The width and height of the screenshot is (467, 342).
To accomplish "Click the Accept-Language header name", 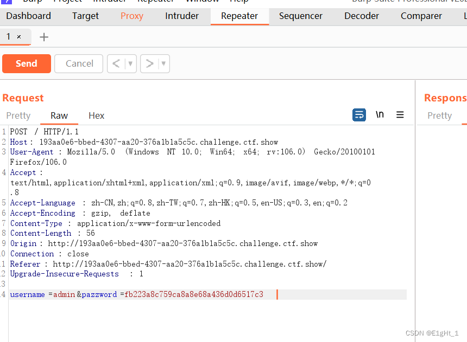I will (x=42, y=203).
